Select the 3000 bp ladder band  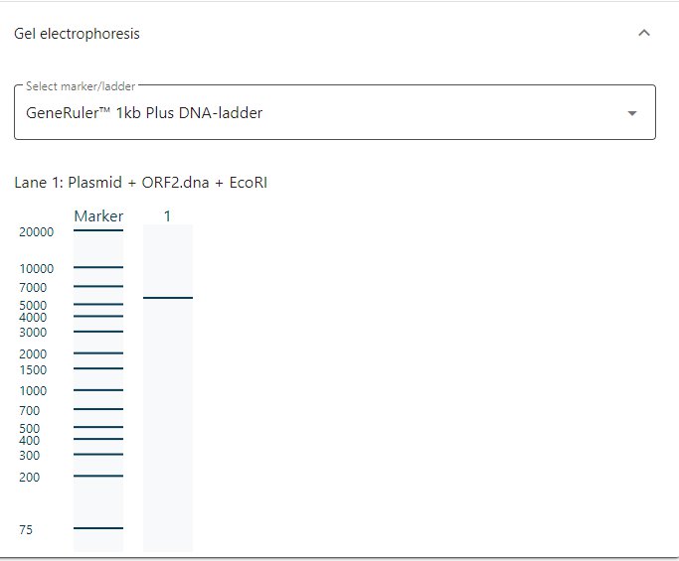click(98, 332)
